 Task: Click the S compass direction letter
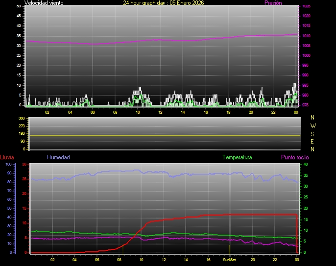pyautogui.click(x=313, y=133)
